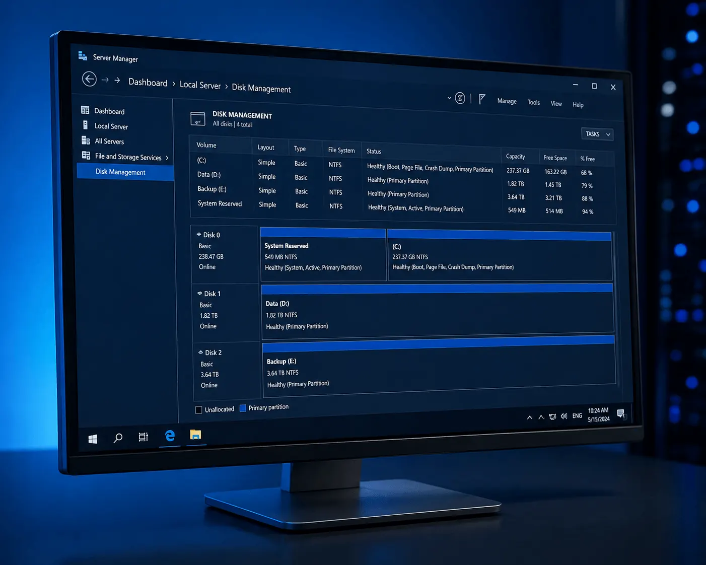Open the View menu
This screenshot has height=565, width=706.
pos(556,104)
